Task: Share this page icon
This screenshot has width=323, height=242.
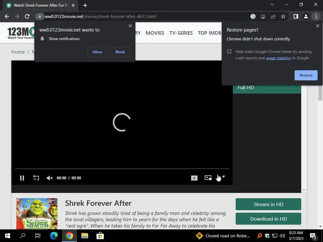Action: (273, 16)
